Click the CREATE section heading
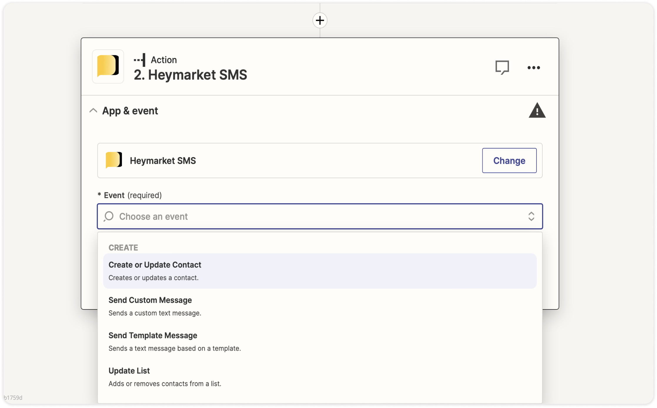This screenshot has width=657, height=408. pyautogui.click(x=123, y=248)
